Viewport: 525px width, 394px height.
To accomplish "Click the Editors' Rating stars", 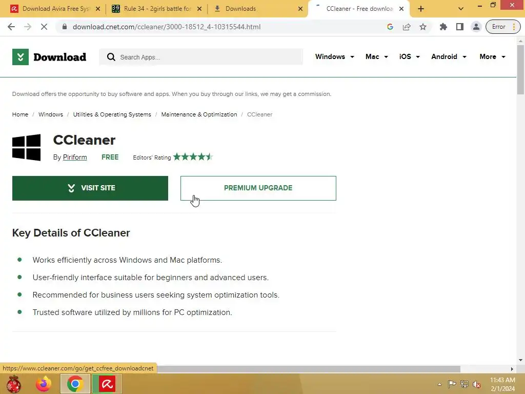I will click(x=193, y=157).
